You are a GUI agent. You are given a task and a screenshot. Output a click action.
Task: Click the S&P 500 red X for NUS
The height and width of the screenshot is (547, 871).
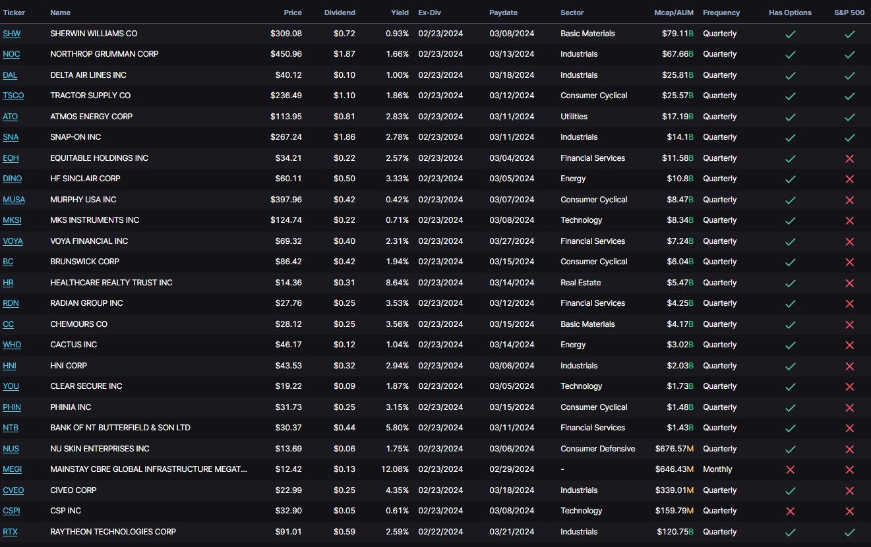(849, 449)
